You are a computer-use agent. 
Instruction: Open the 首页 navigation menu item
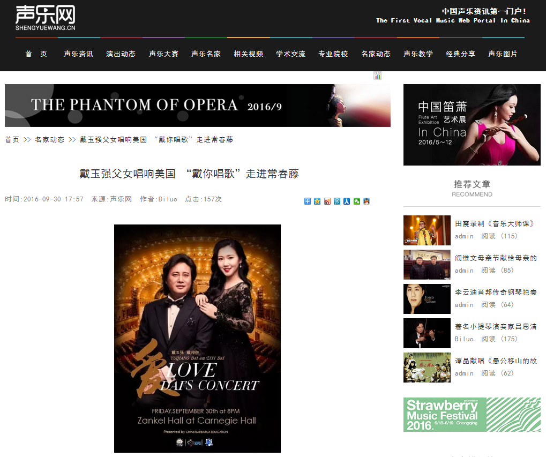36,54
